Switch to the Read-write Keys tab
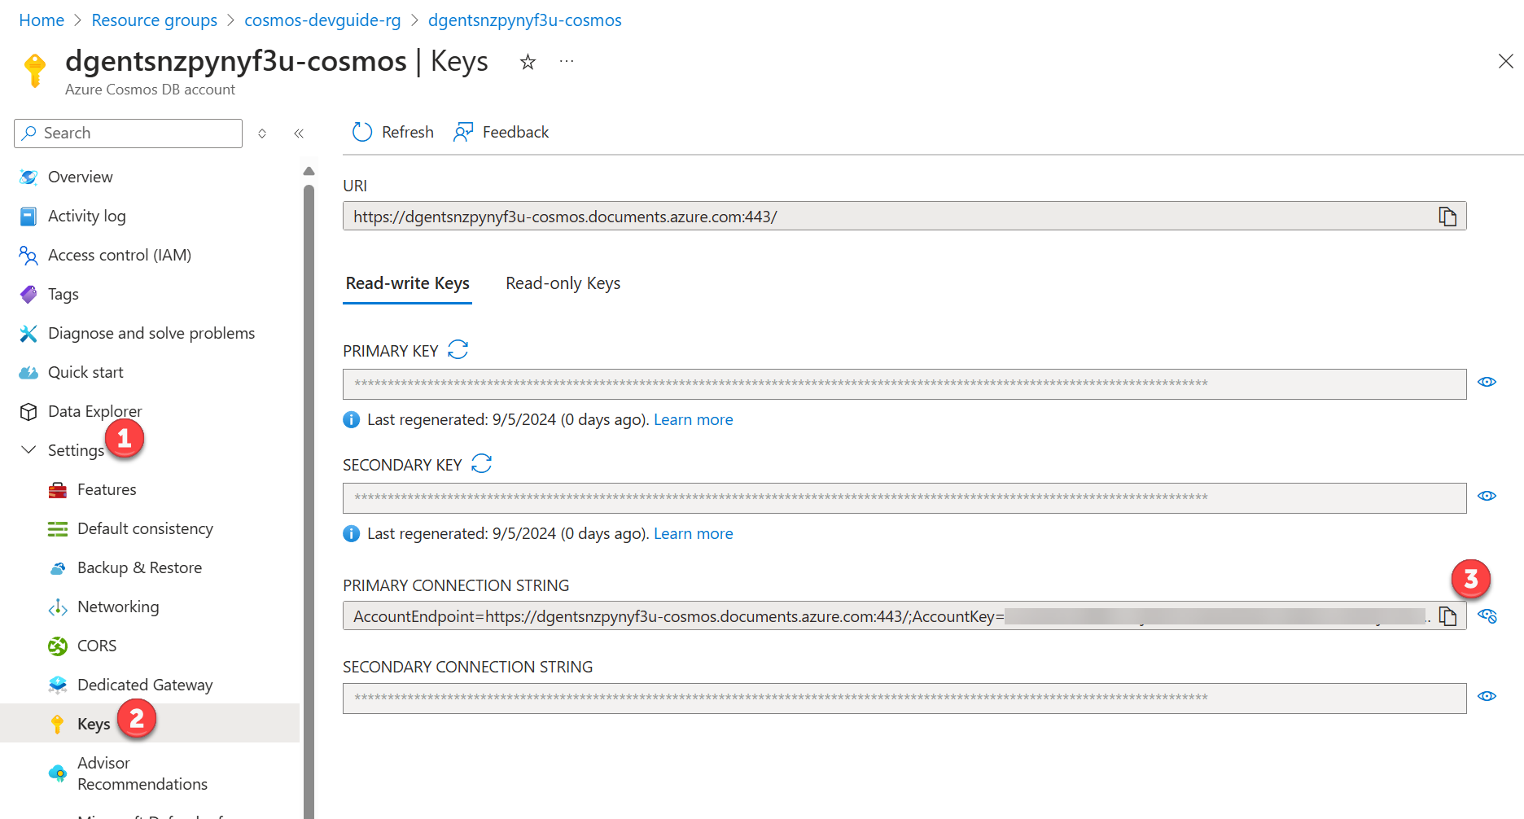The image size is (1524, 819). click(x=407, y=283)
